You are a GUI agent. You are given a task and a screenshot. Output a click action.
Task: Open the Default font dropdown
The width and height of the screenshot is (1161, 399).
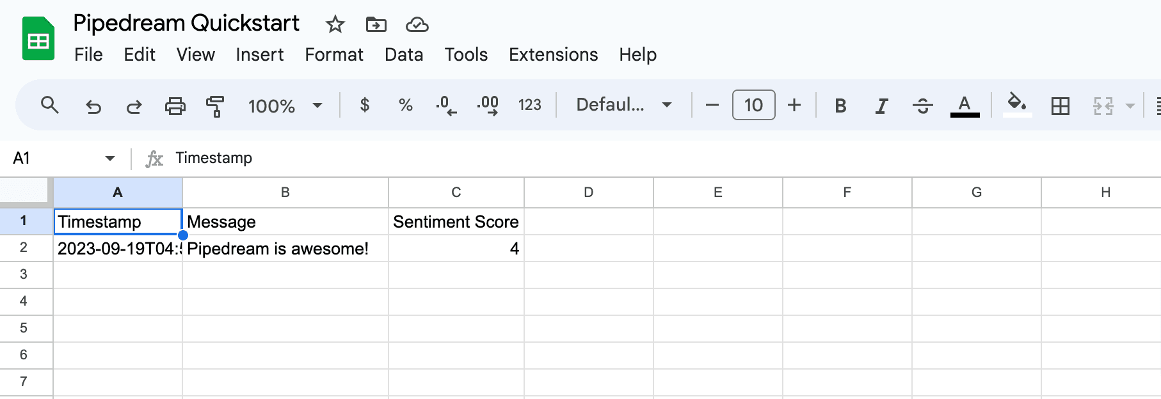(x=624, y=105)
